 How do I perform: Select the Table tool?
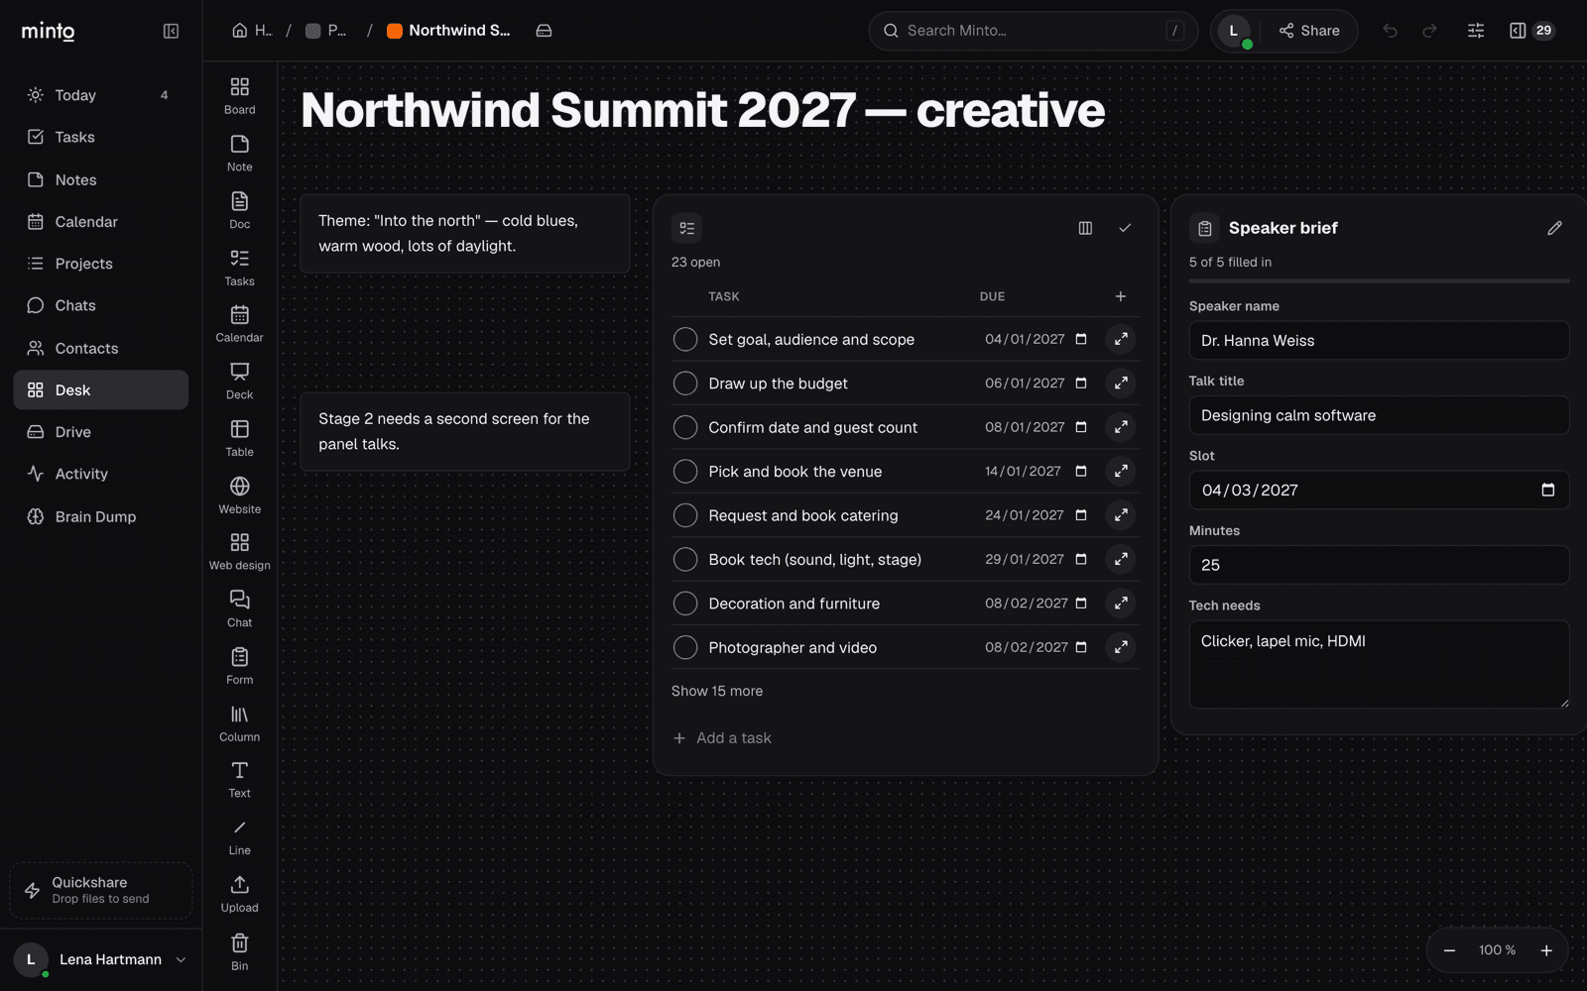pos(239,438)
